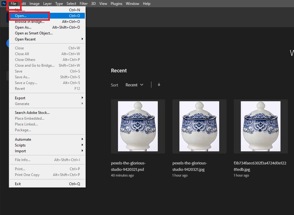
Task: Open the Recent sort dropdown
Action: [x=134, y=85]
